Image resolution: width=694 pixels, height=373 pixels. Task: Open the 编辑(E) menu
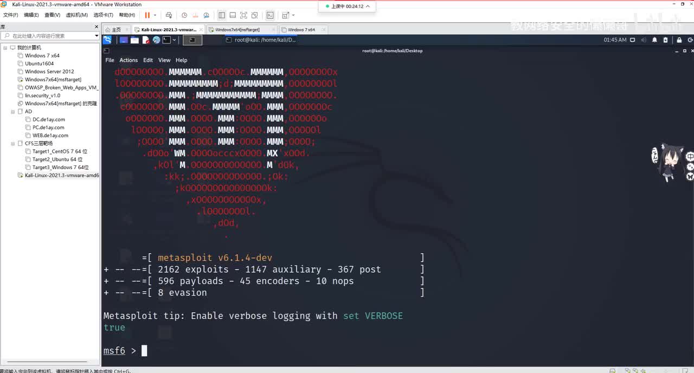[x=31, y=15]
